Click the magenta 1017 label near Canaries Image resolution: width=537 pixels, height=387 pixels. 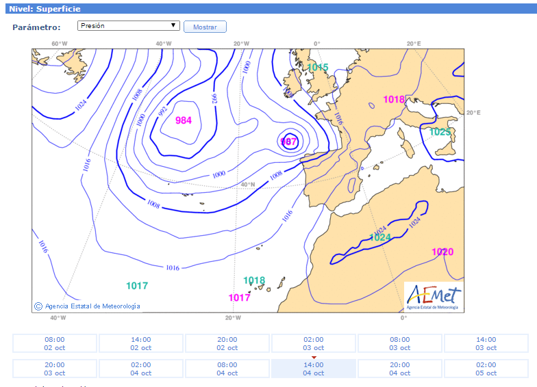pos(240,298)
